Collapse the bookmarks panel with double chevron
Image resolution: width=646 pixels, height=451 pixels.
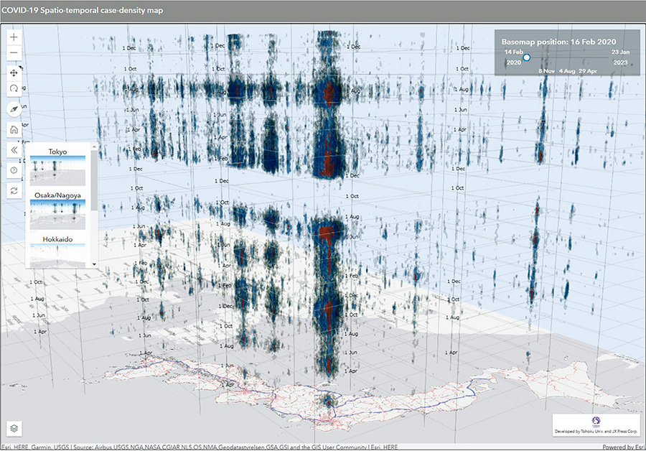(x=14, y=150)
